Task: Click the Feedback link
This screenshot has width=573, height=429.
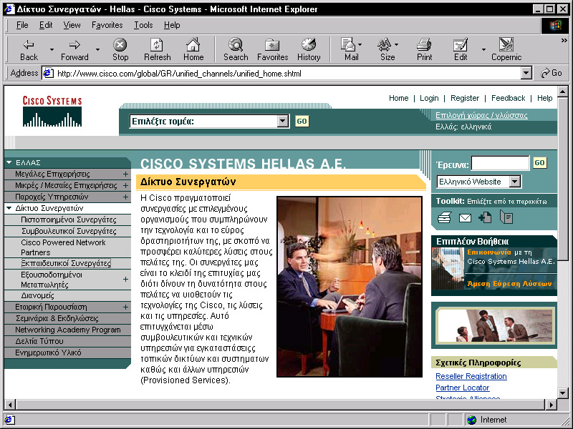Action: [x=508, y=98]
